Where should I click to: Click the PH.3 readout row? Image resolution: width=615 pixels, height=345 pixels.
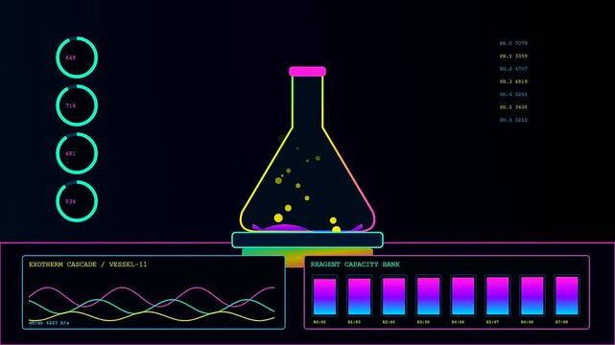tap(513, 81)
